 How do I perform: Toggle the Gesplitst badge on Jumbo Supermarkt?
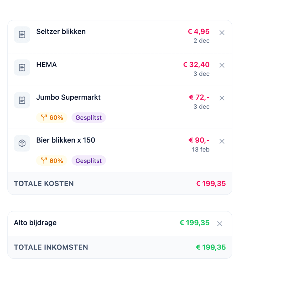pyautogui.click(x=88, y=117)
